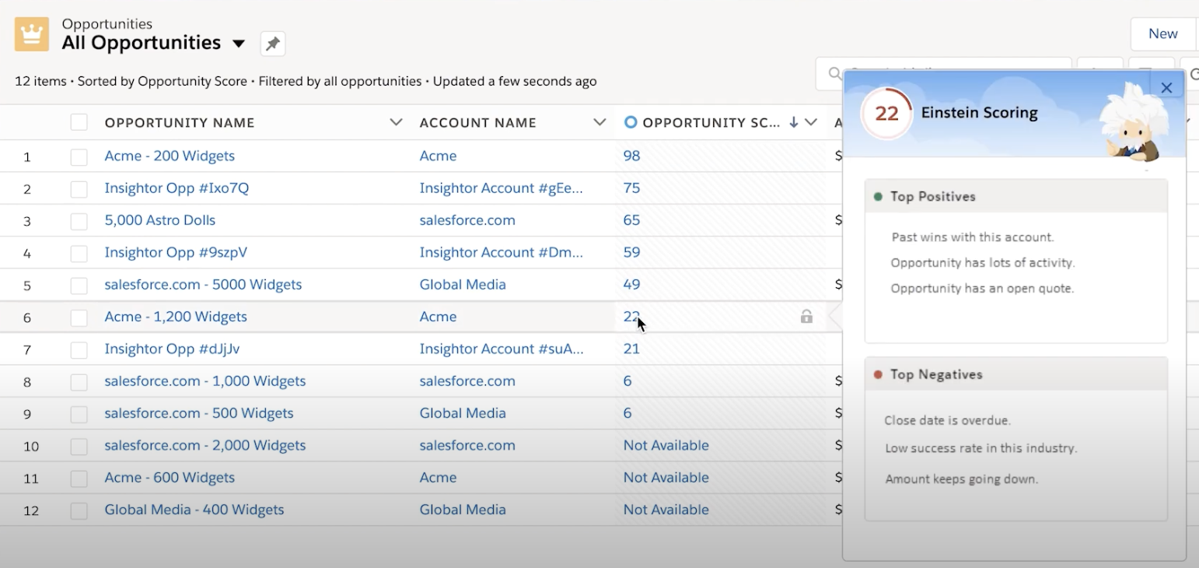Image resolution: width=1199 pixels, height=568 pixels.
Task: Check the box for Insightor Opp #dJjJv
Action: click(79, 350)
